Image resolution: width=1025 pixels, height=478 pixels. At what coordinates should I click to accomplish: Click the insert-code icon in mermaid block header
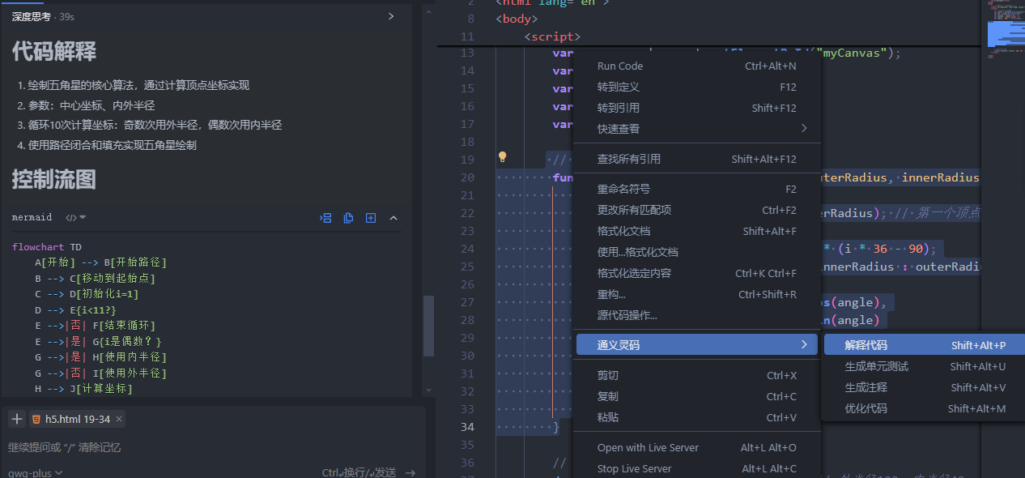click(326, 217)
